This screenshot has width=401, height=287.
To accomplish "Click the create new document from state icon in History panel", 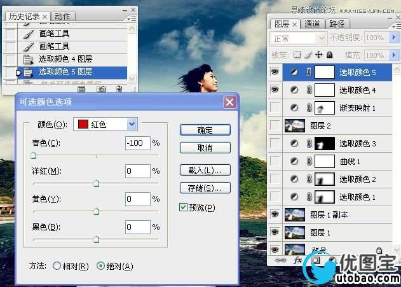I will [x=81, y=89].
